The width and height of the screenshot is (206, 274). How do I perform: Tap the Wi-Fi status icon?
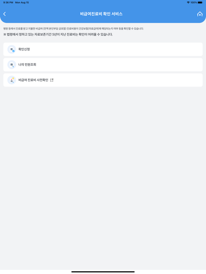coord(188,3)
